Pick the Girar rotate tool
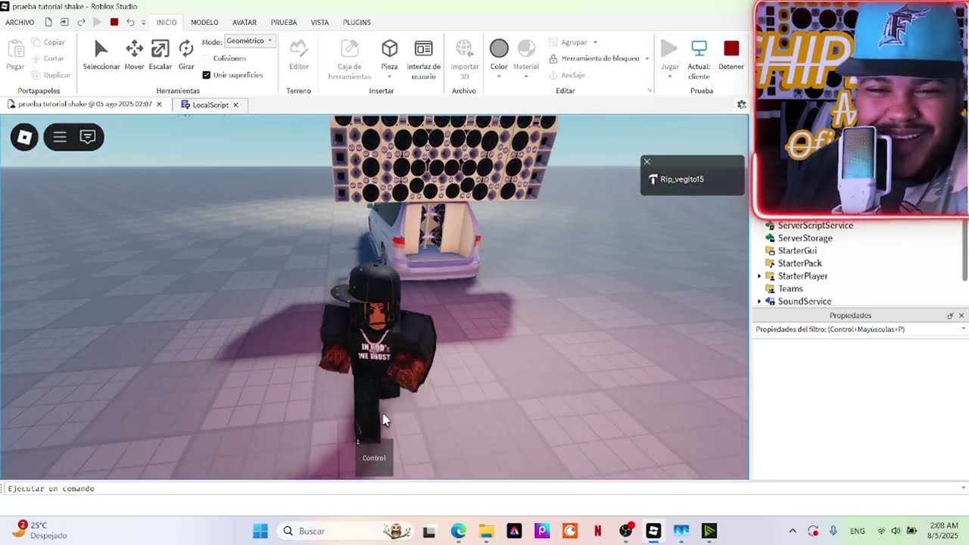This screenshot has height=545, width=969. pos(186,54)
